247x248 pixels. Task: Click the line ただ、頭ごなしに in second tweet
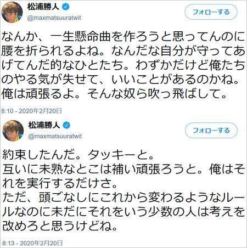coord(123,198)
